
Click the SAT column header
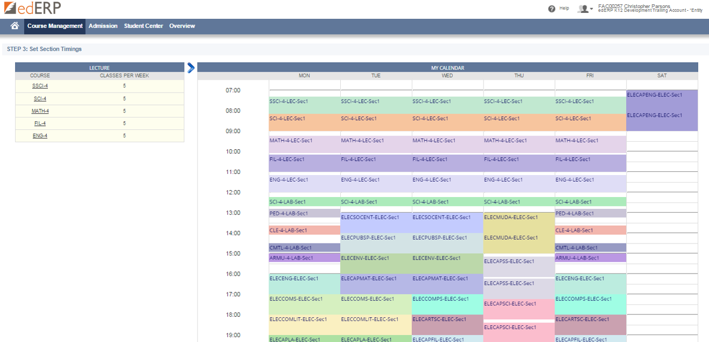tap(662, 76)
